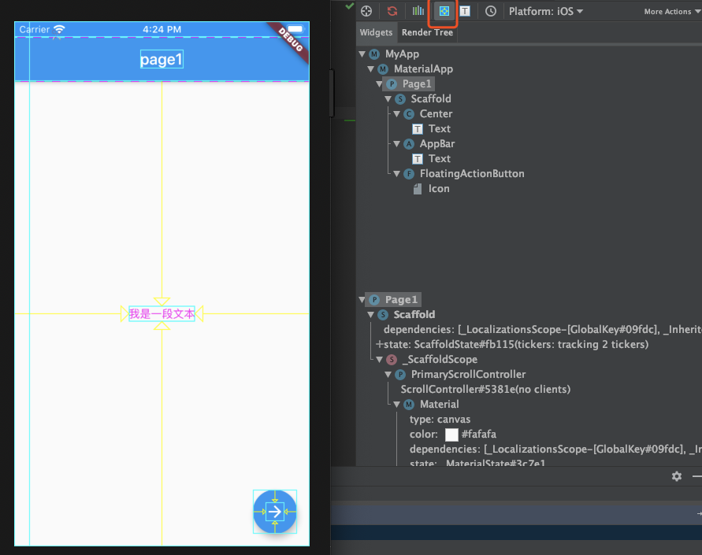Select the FloatingActionButton widget row
Viewport: 702px width, 555px height.
pos(472,173)
